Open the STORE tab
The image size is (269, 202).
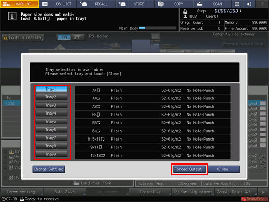coord(135,4)
